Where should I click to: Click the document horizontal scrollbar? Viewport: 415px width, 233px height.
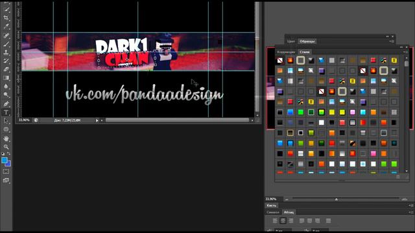coord(177,120)
